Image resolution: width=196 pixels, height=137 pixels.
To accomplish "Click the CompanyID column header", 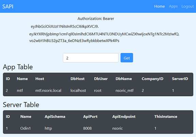I will (x=152, y=79).
